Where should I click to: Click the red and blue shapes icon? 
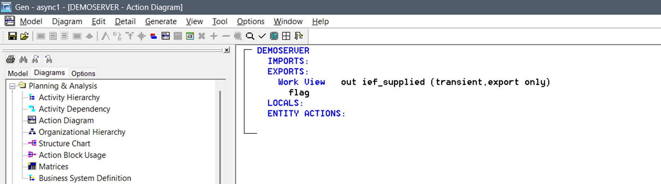(x=153, y=36)
